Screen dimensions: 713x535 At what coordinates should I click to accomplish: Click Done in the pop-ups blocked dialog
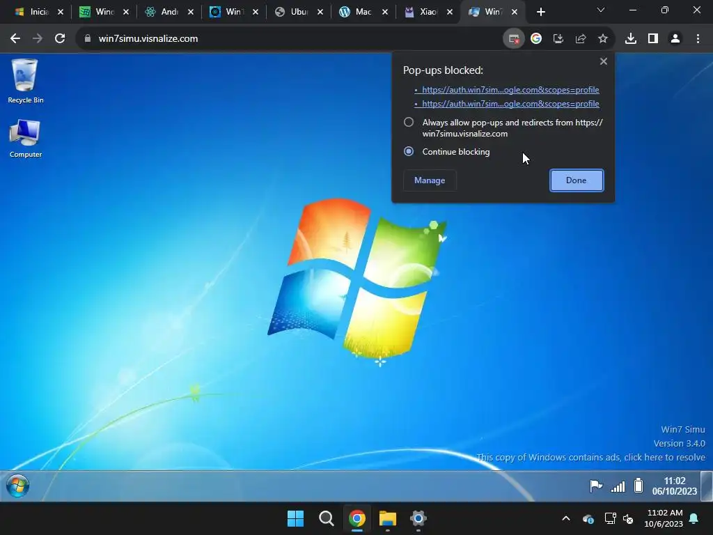(577, 180)
